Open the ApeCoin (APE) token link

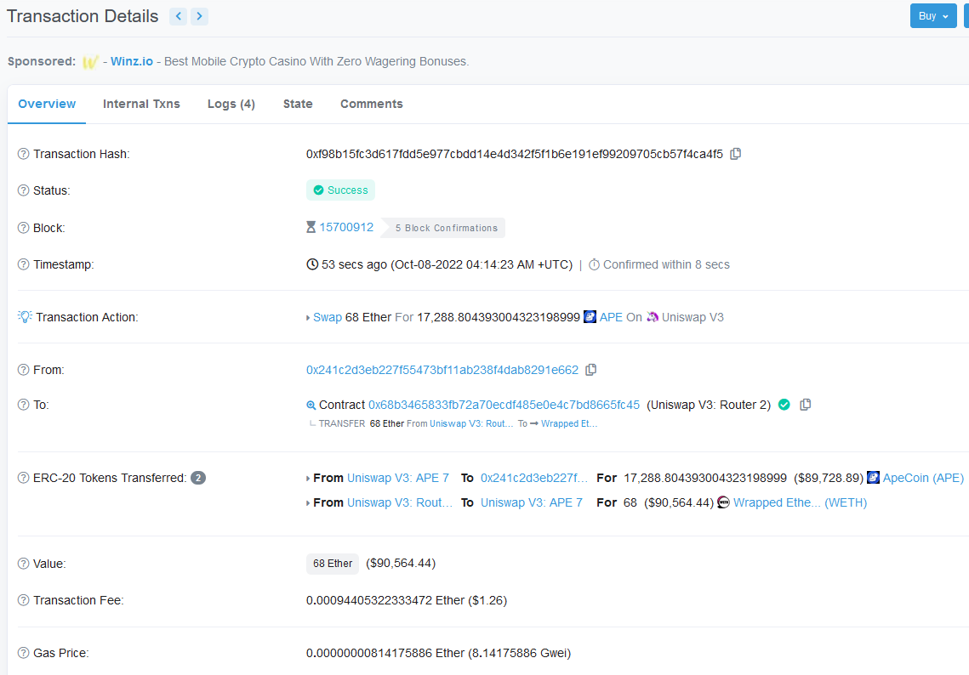pos(923,478)
